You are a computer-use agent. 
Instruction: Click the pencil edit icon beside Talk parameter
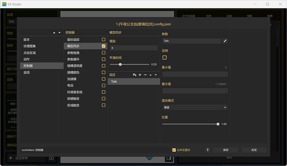[225, 41]
